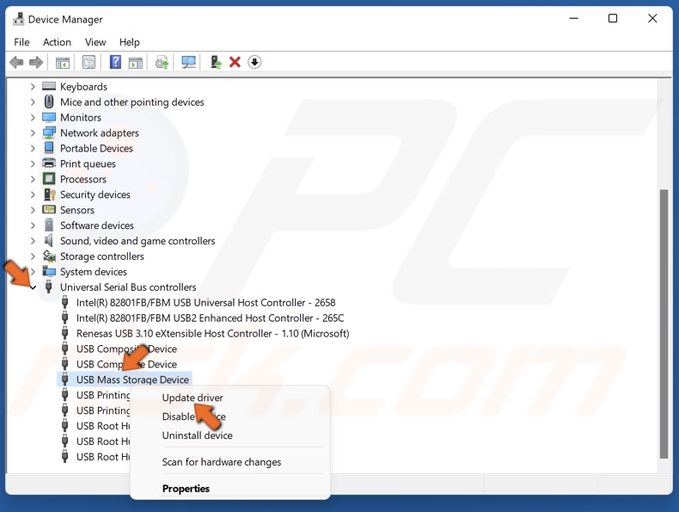Expand the Security devices chevron

coord(33,194)
